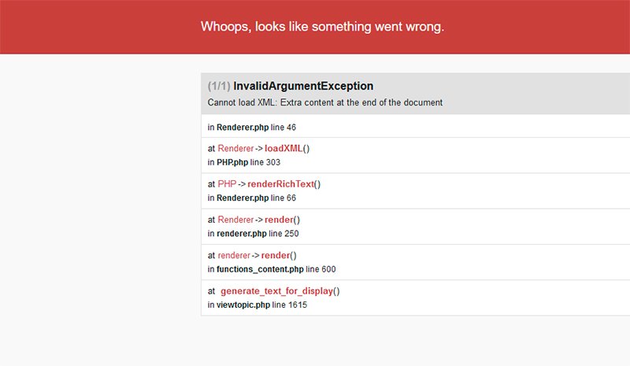This screenshot has height=366, width=630.
Task: Click render() method after lowercase renderer
Action: (x=276, y=255)
